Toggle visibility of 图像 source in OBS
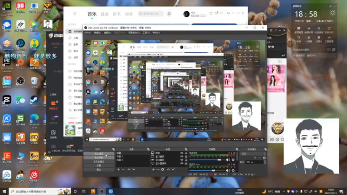Viewport: 347px width, 195px height. (x=182, y=153)
